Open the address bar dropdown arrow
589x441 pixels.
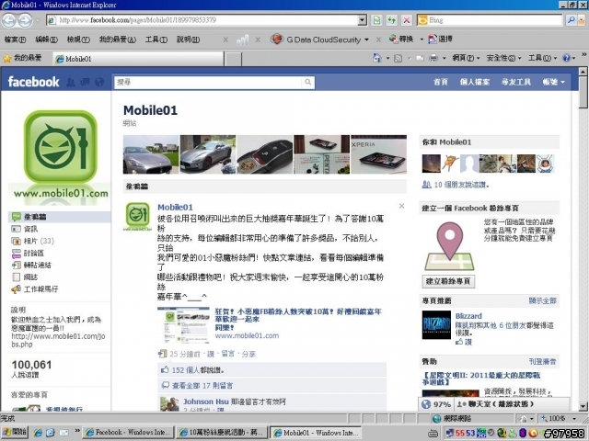tap(362, 20)
